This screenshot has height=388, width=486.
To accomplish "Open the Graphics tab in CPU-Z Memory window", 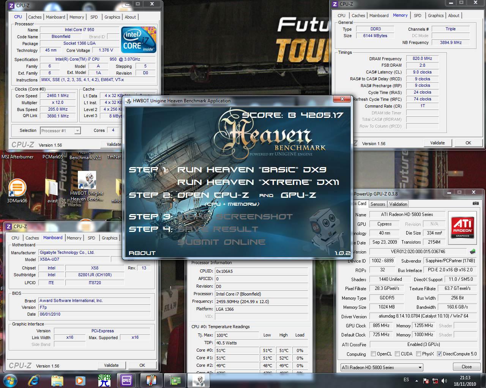I will coord(436,16).
